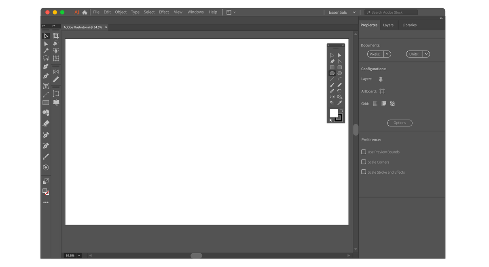Select the Paintbrush tool in left toolbar
Viewport: 489px width, 267px height.
[46, 157]
